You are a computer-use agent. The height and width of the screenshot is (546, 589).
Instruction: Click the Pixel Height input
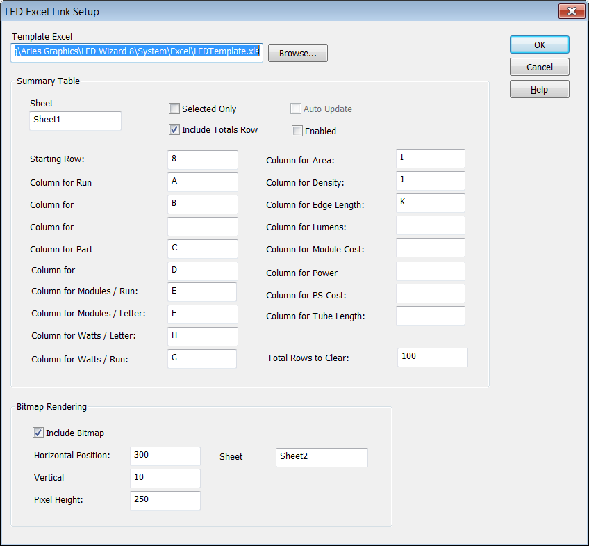[165, 500]
